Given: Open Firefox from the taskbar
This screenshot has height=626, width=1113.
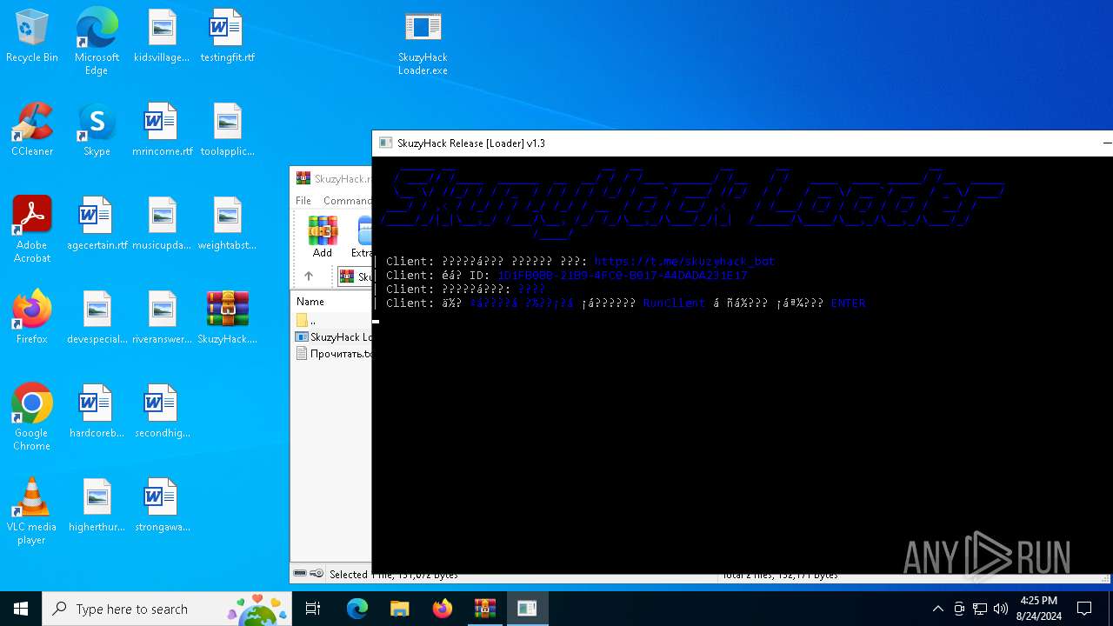Looking at the screenshot, I should pos(443,609).
